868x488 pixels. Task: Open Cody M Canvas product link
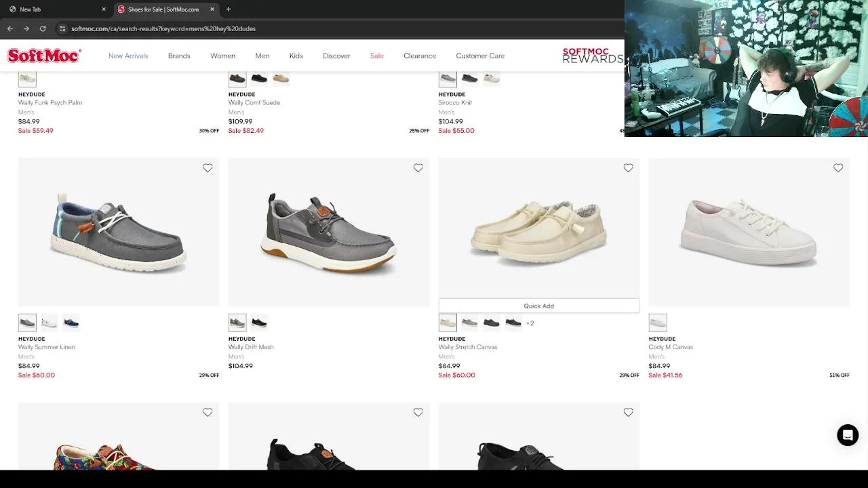pyautogui.click(x=671, y=347)
